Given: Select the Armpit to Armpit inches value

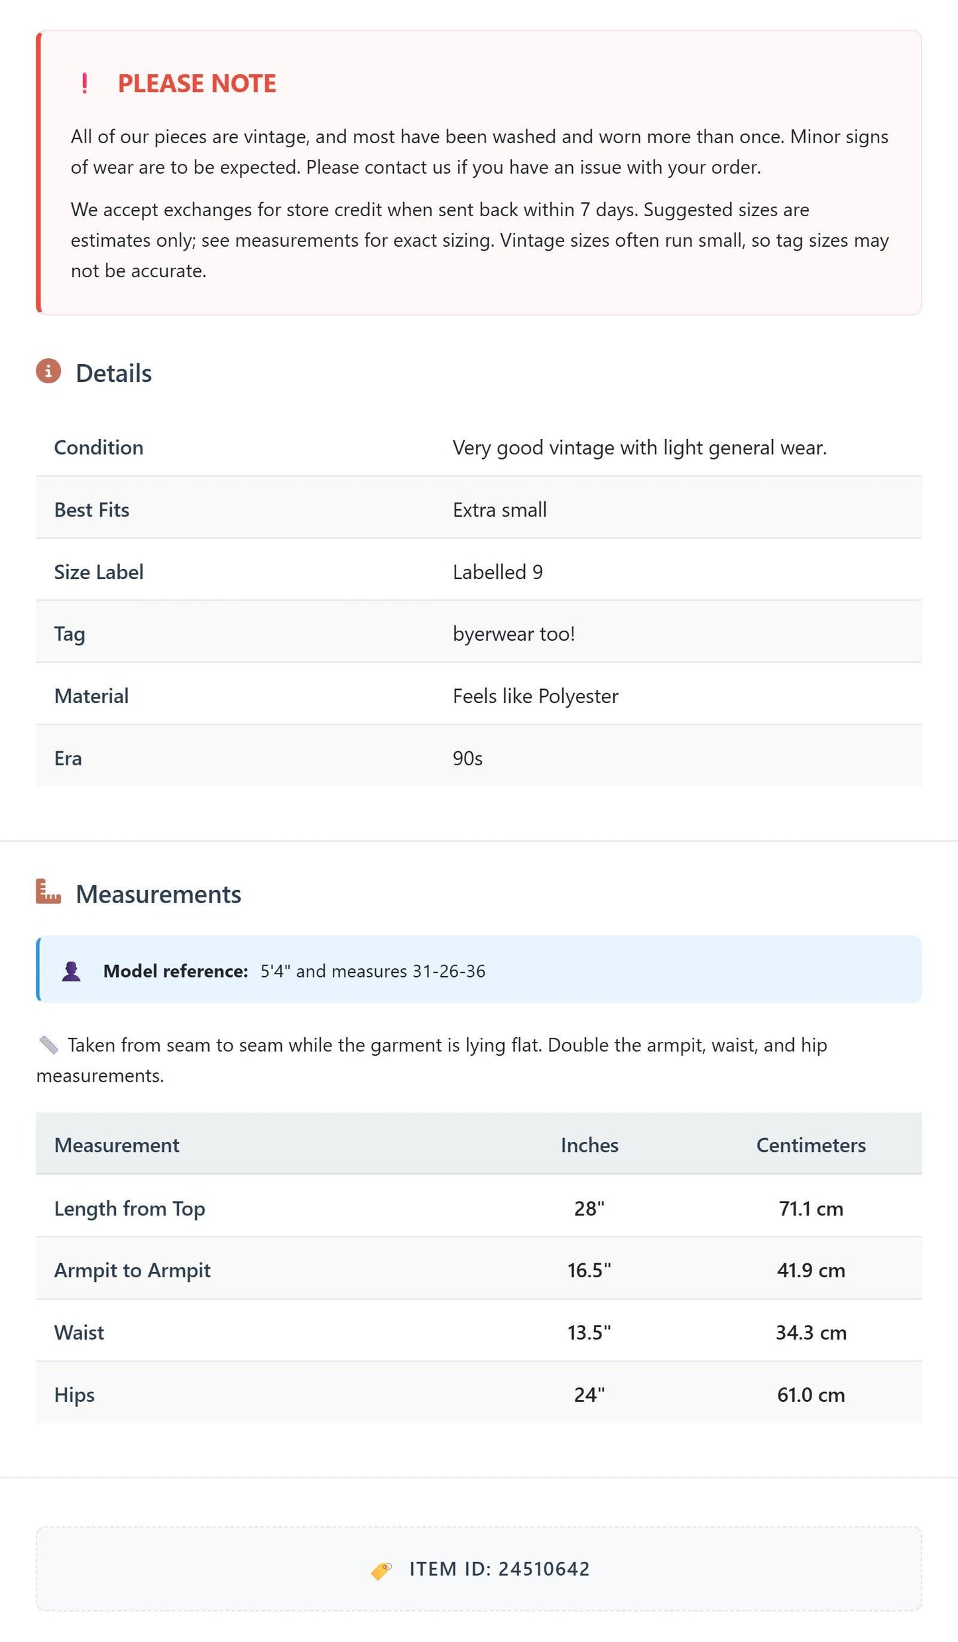Looking at the screenshot, I should click(x=589, y=1270).
